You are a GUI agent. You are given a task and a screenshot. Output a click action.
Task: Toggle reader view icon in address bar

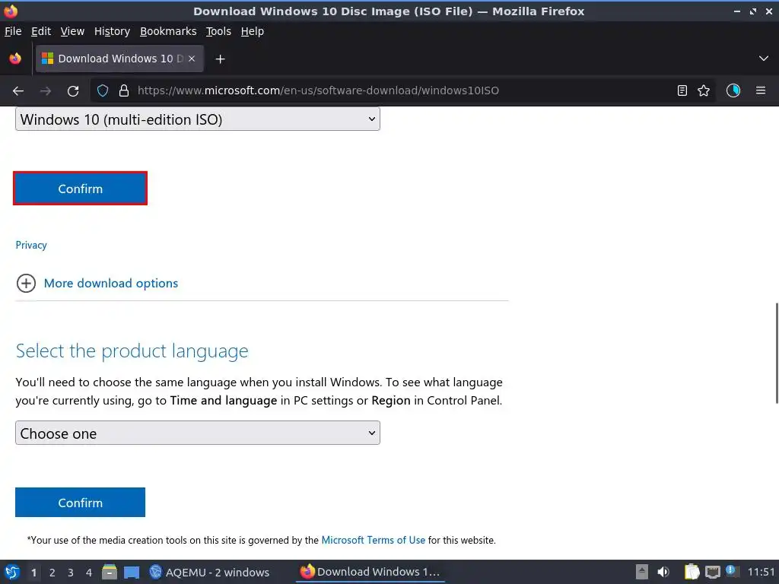click(x=682, y=90)
